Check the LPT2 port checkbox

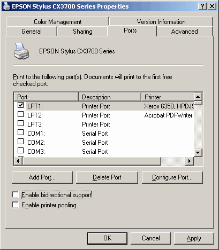pos(20,114)
